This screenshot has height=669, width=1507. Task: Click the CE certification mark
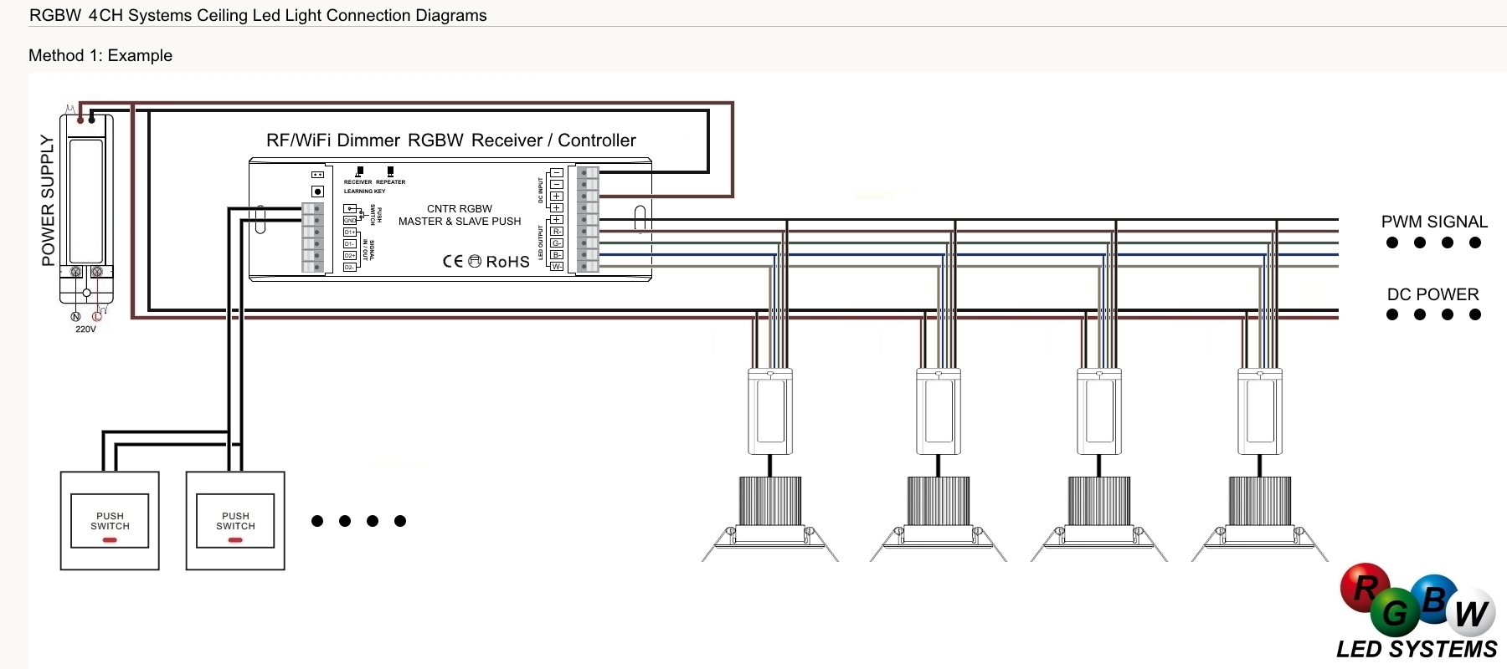pos(452,262)
